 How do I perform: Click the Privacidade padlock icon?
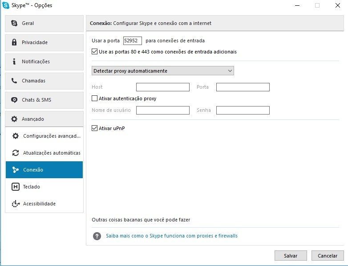[x=14, y=42]
